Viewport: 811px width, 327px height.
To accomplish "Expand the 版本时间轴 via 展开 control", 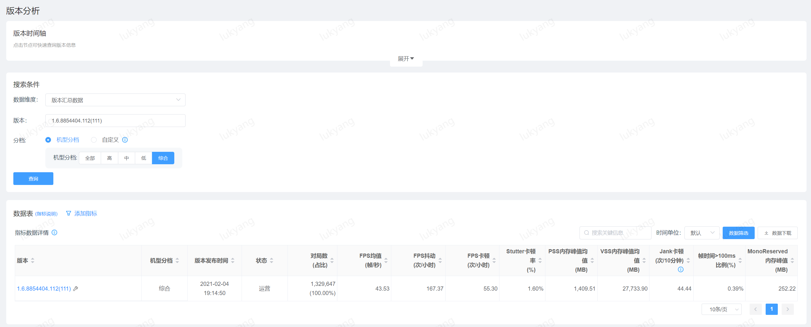I will [406, 59].
